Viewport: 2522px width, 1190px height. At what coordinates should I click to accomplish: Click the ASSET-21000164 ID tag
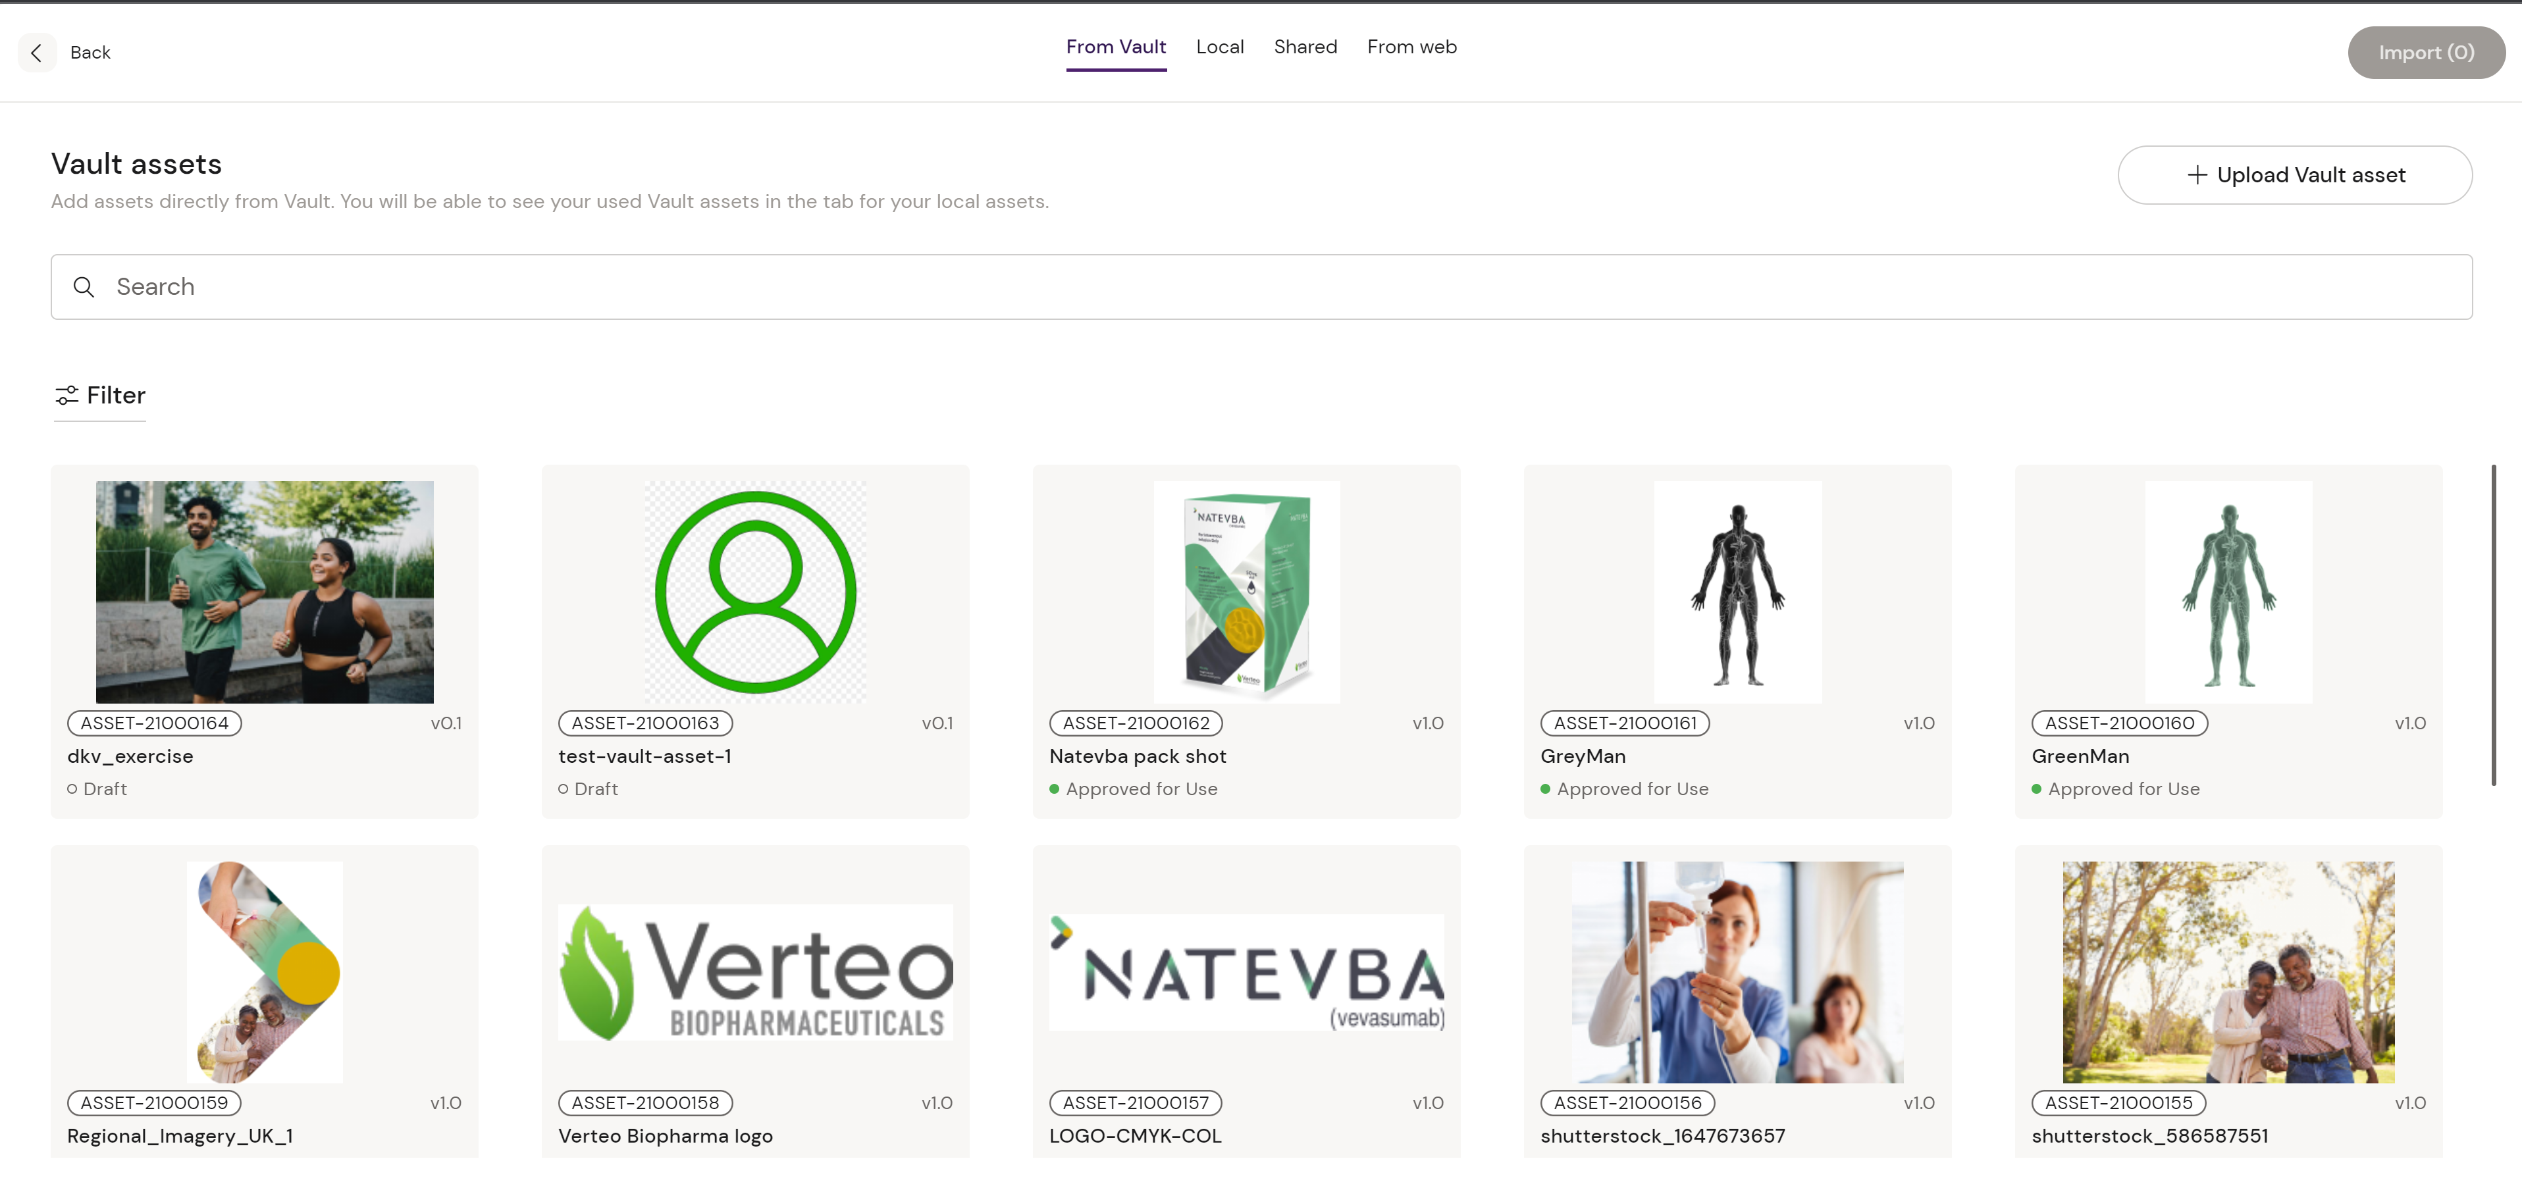pos(153,723)
